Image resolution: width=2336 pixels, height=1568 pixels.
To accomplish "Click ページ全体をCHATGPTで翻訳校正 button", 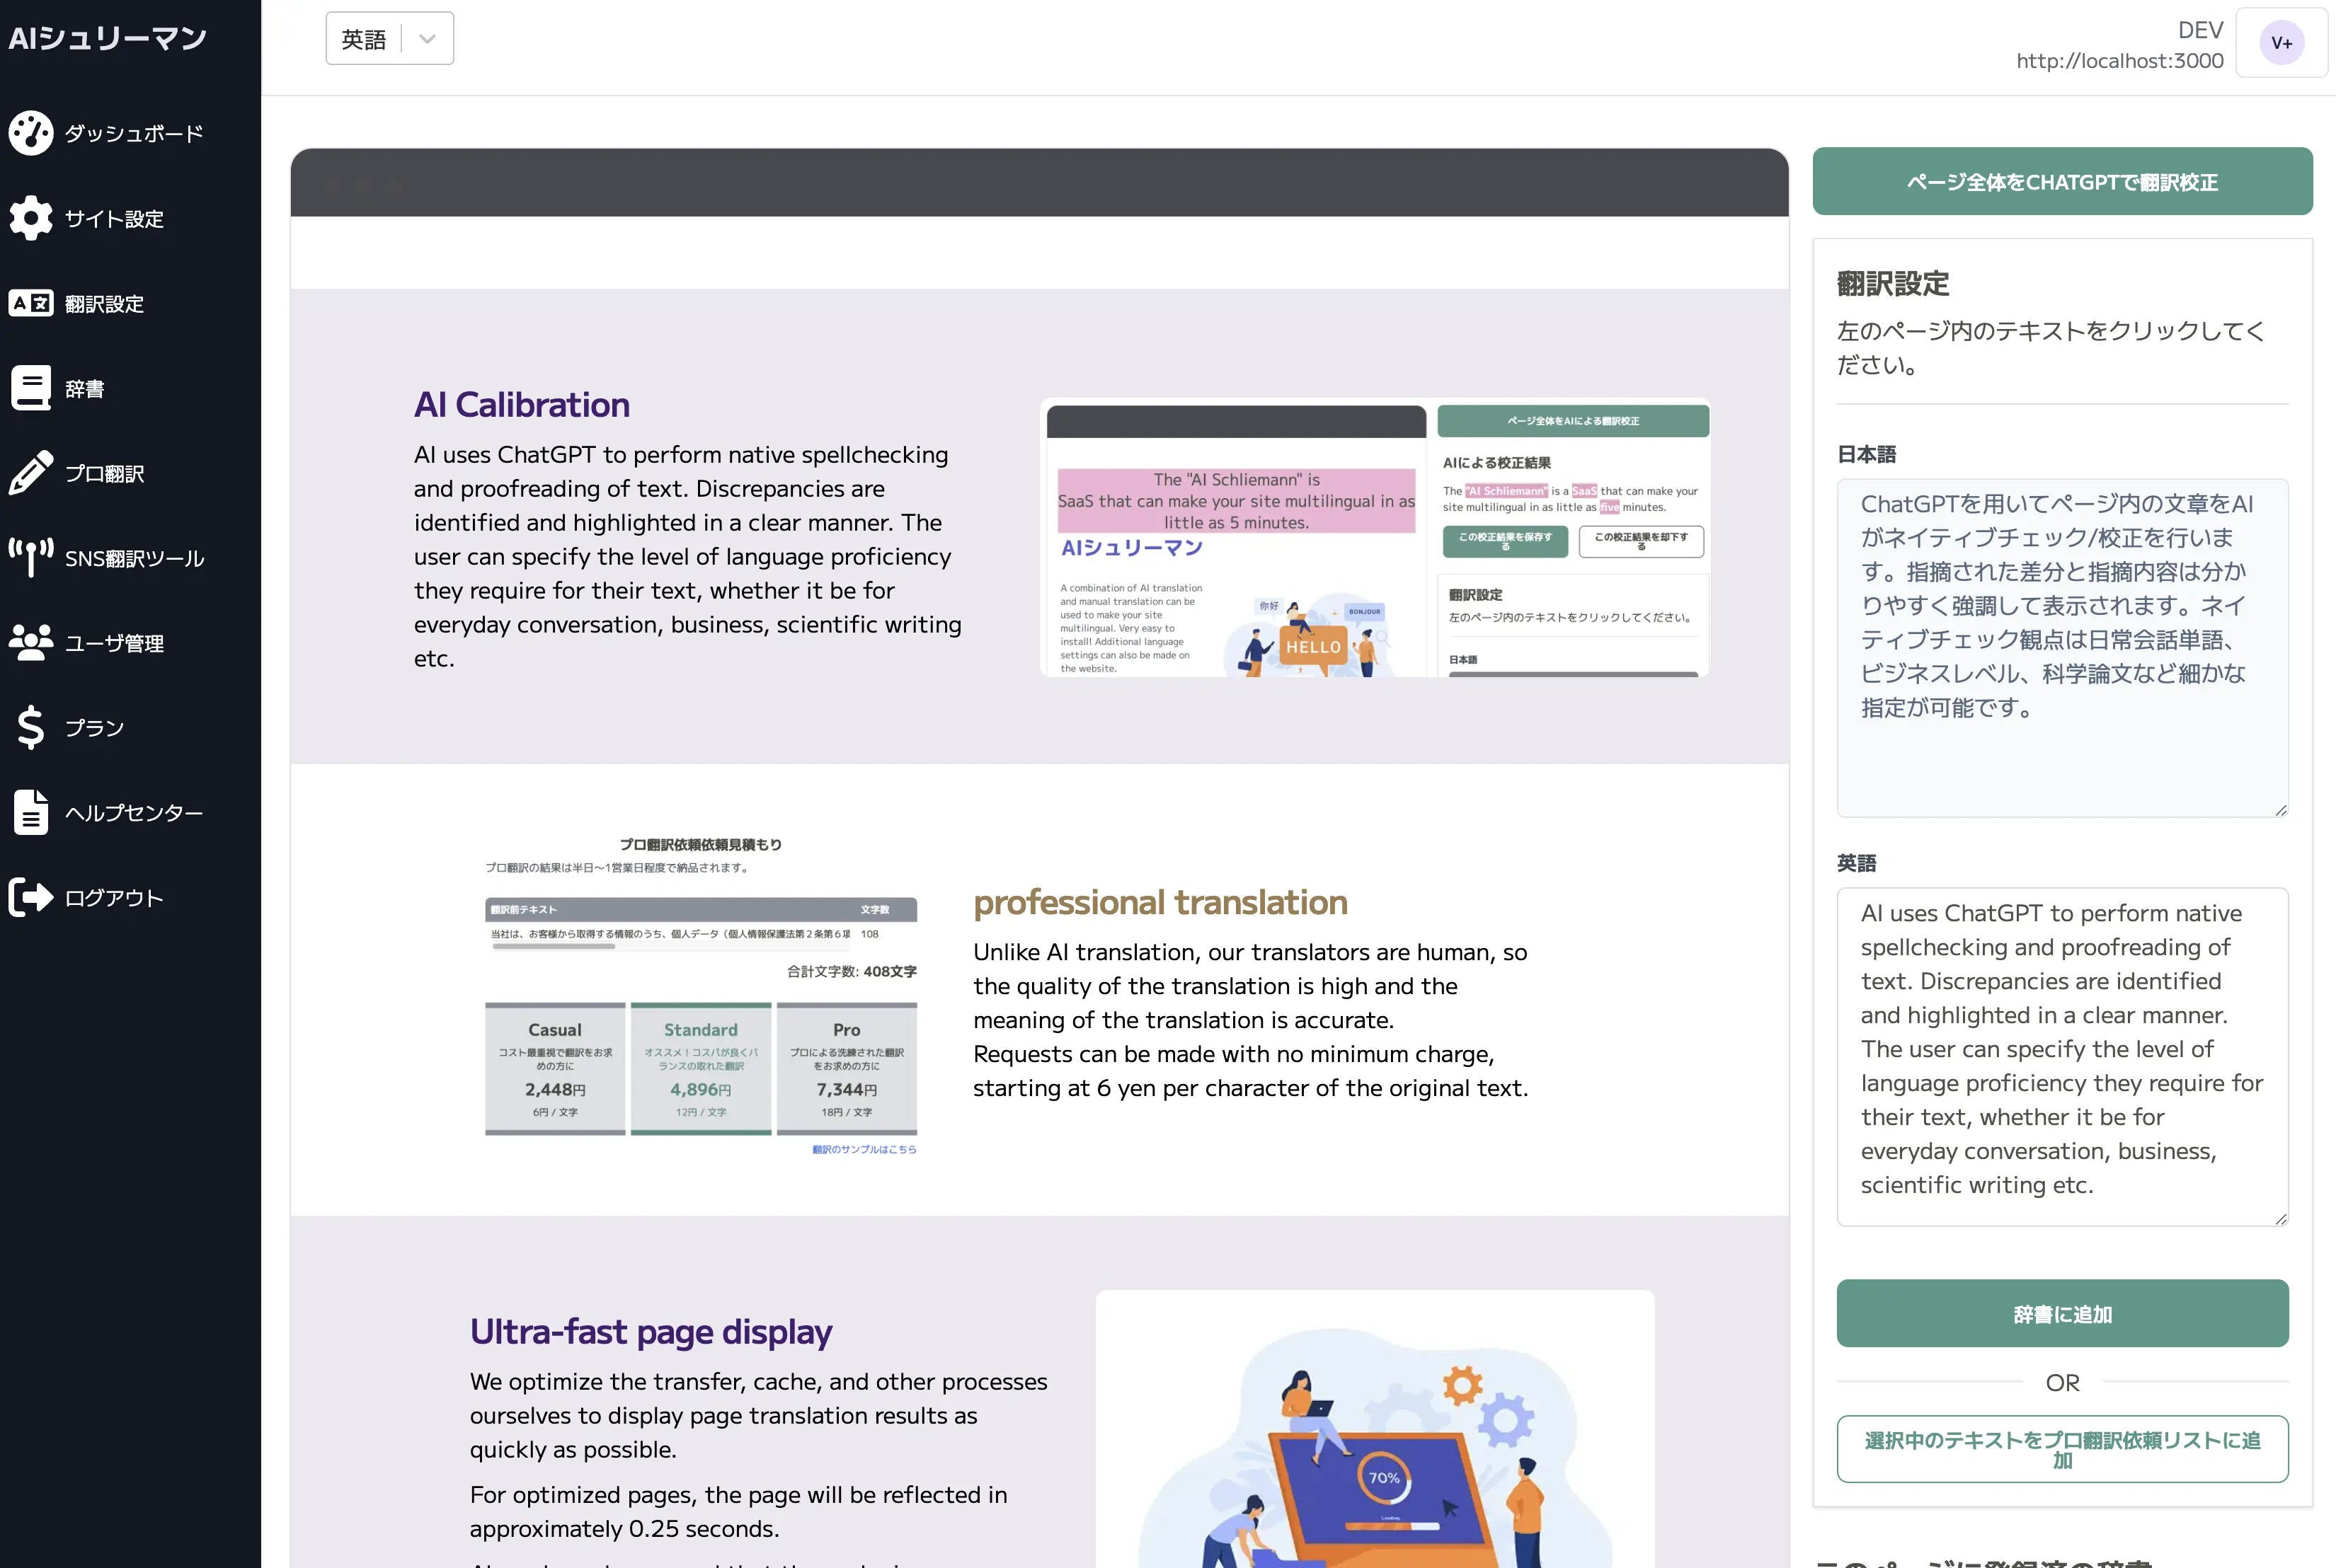I will tap(2062, 182).
